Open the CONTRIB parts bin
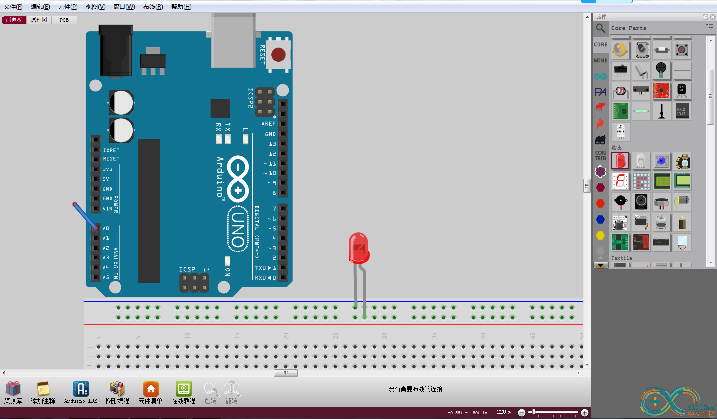The width and height of the screenshot is (717, 419). (600, 156)
